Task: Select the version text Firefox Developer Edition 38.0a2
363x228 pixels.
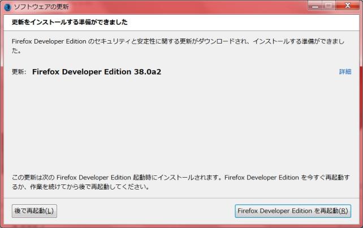Action: click(97, 72)
